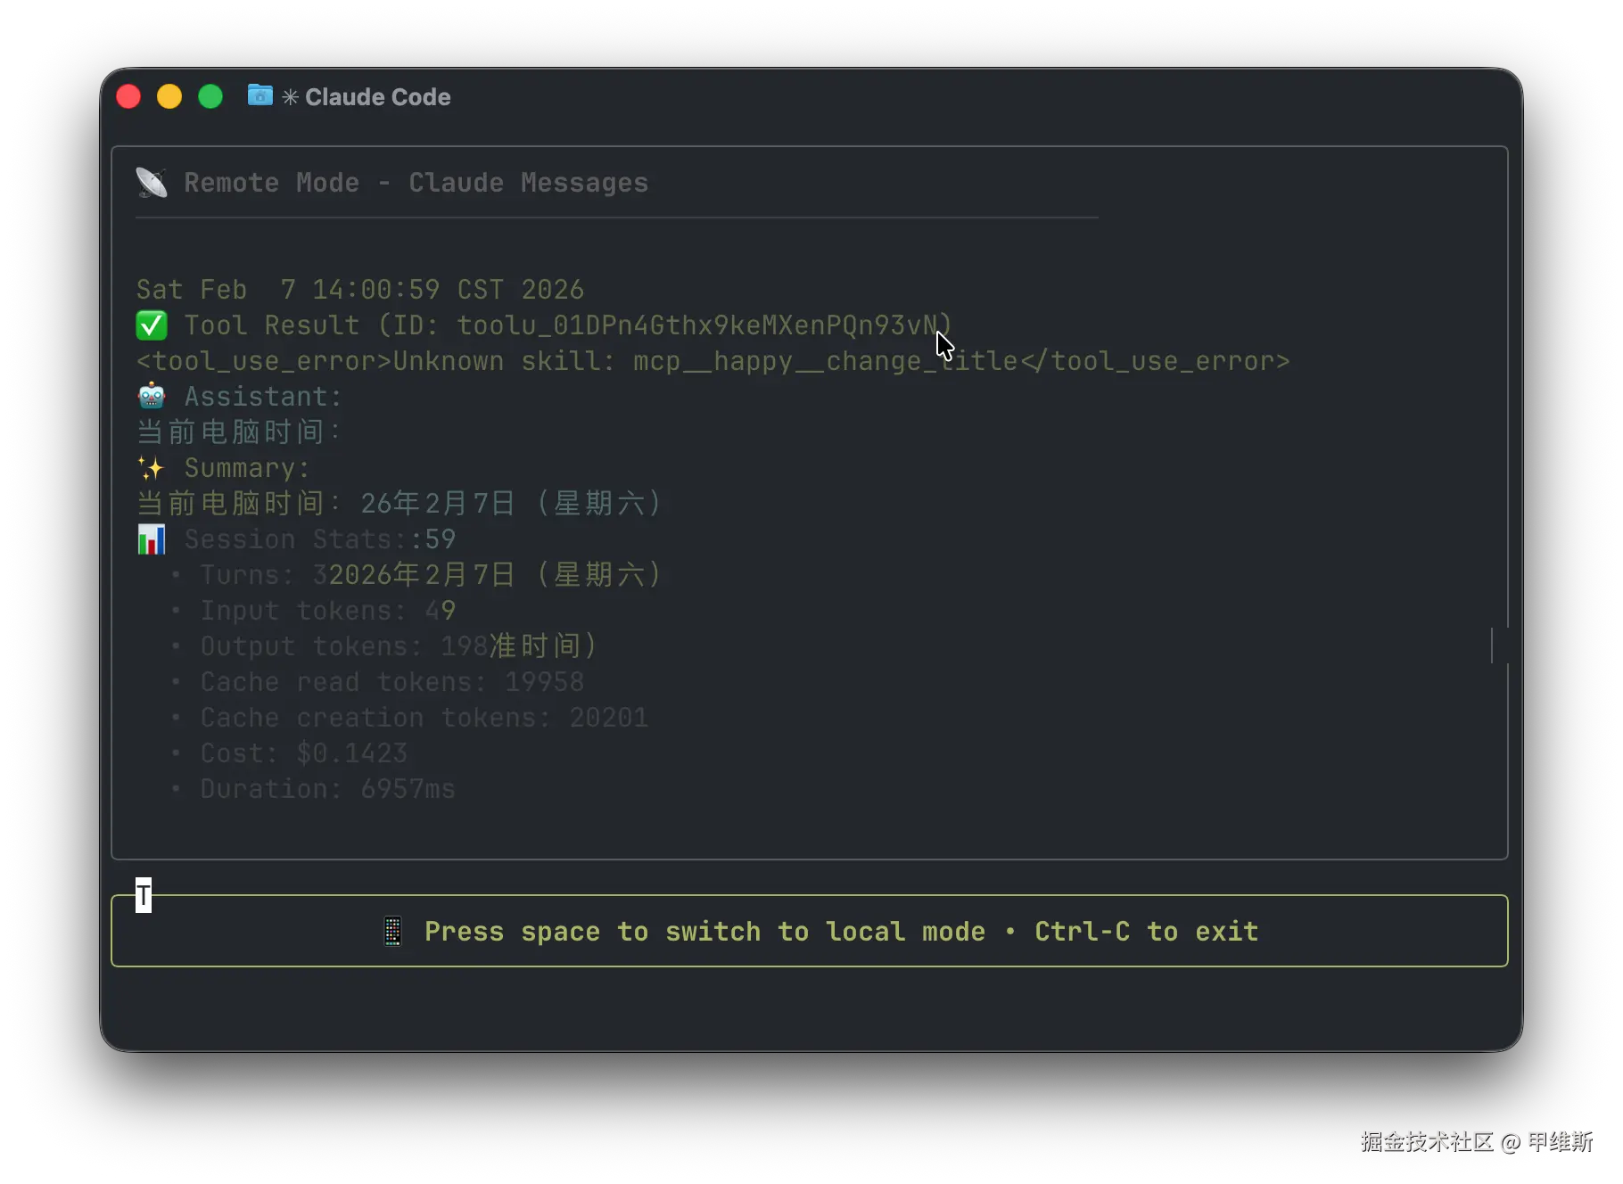Click the bar chart Session Stats icon
This screenshot has width=1623, height=1184.
[152, 539]
